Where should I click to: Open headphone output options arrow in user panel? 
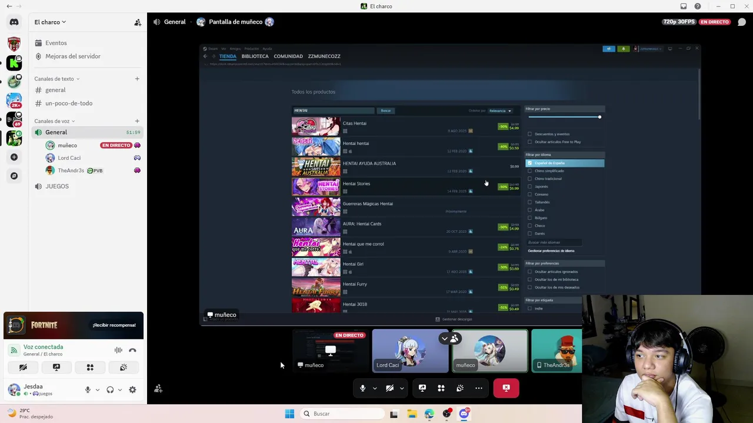120,390
